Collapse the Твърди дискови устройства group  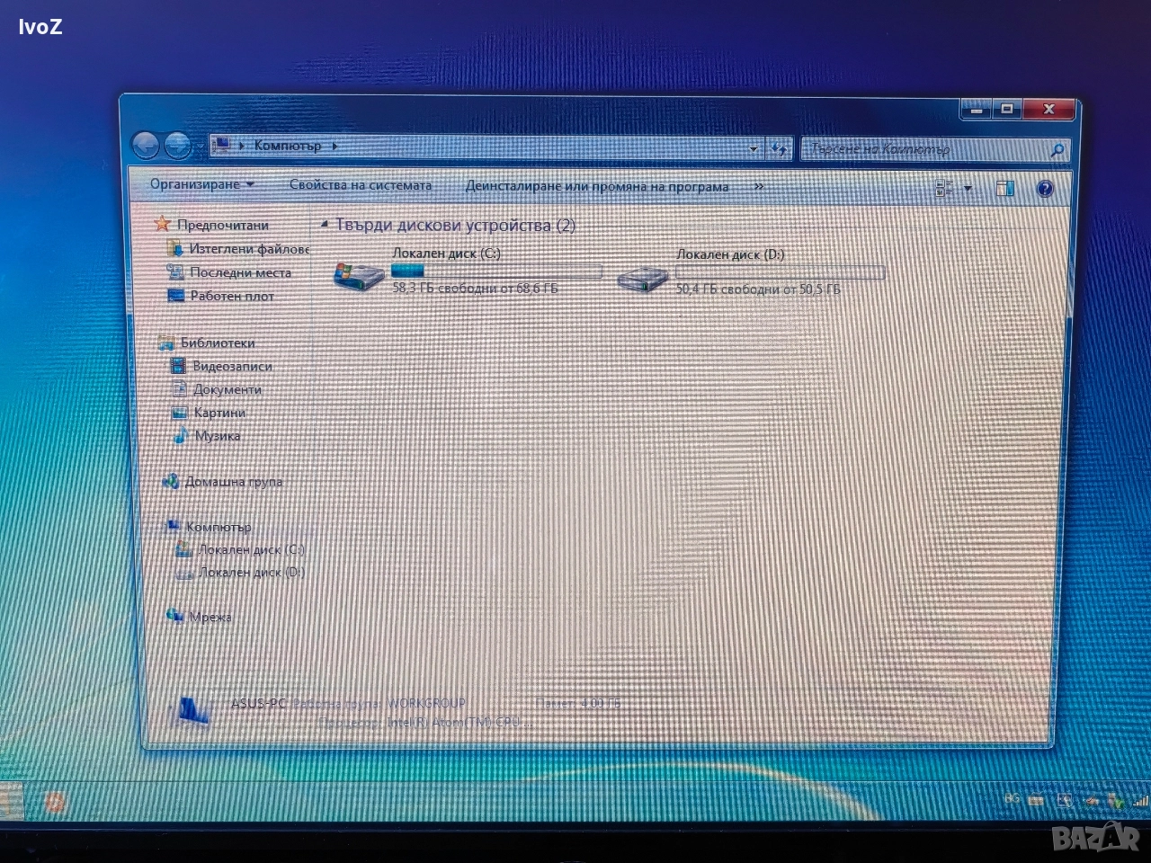pyautogui.click(x=325, y=225)
